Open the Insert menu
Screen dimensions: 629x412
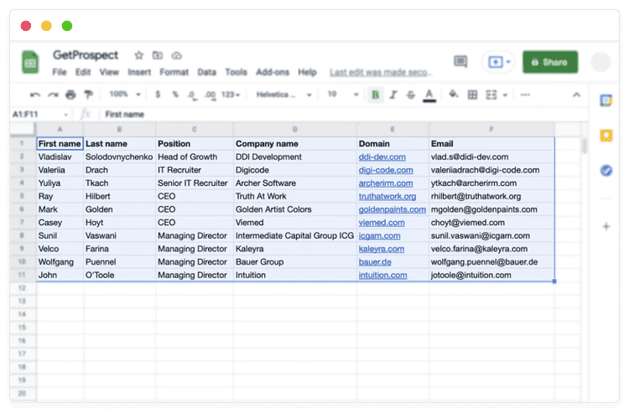click(139, 72)
